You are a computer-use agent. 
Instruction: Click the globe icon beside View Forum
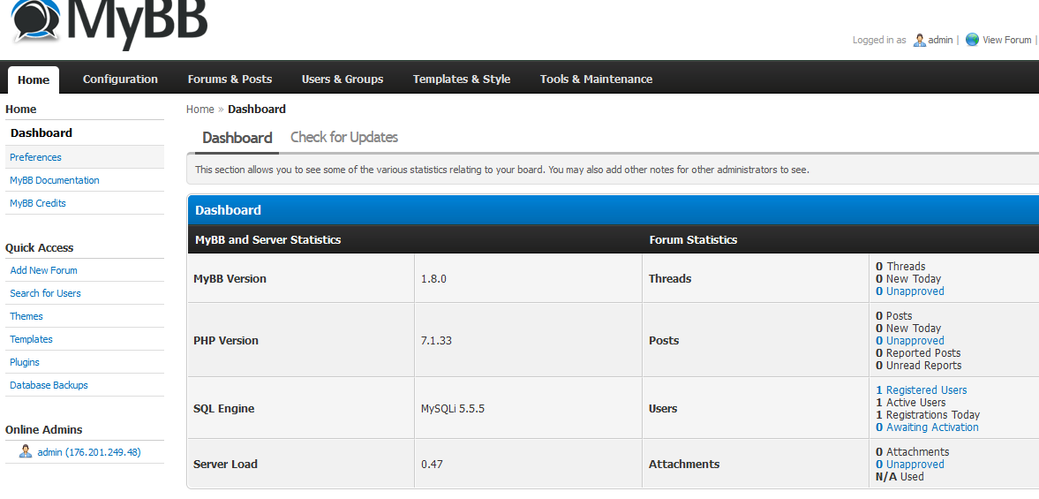[x=972, y=40]
